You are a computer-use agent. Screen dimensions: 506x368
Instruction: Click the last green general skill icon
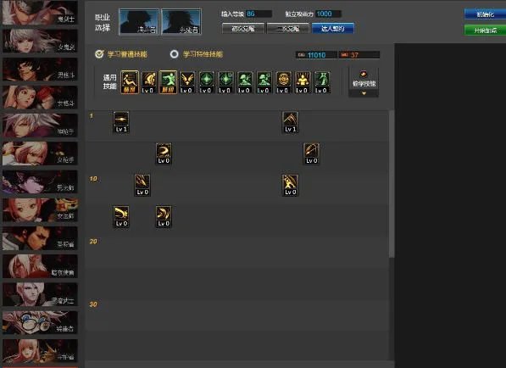tap(322, 82)
